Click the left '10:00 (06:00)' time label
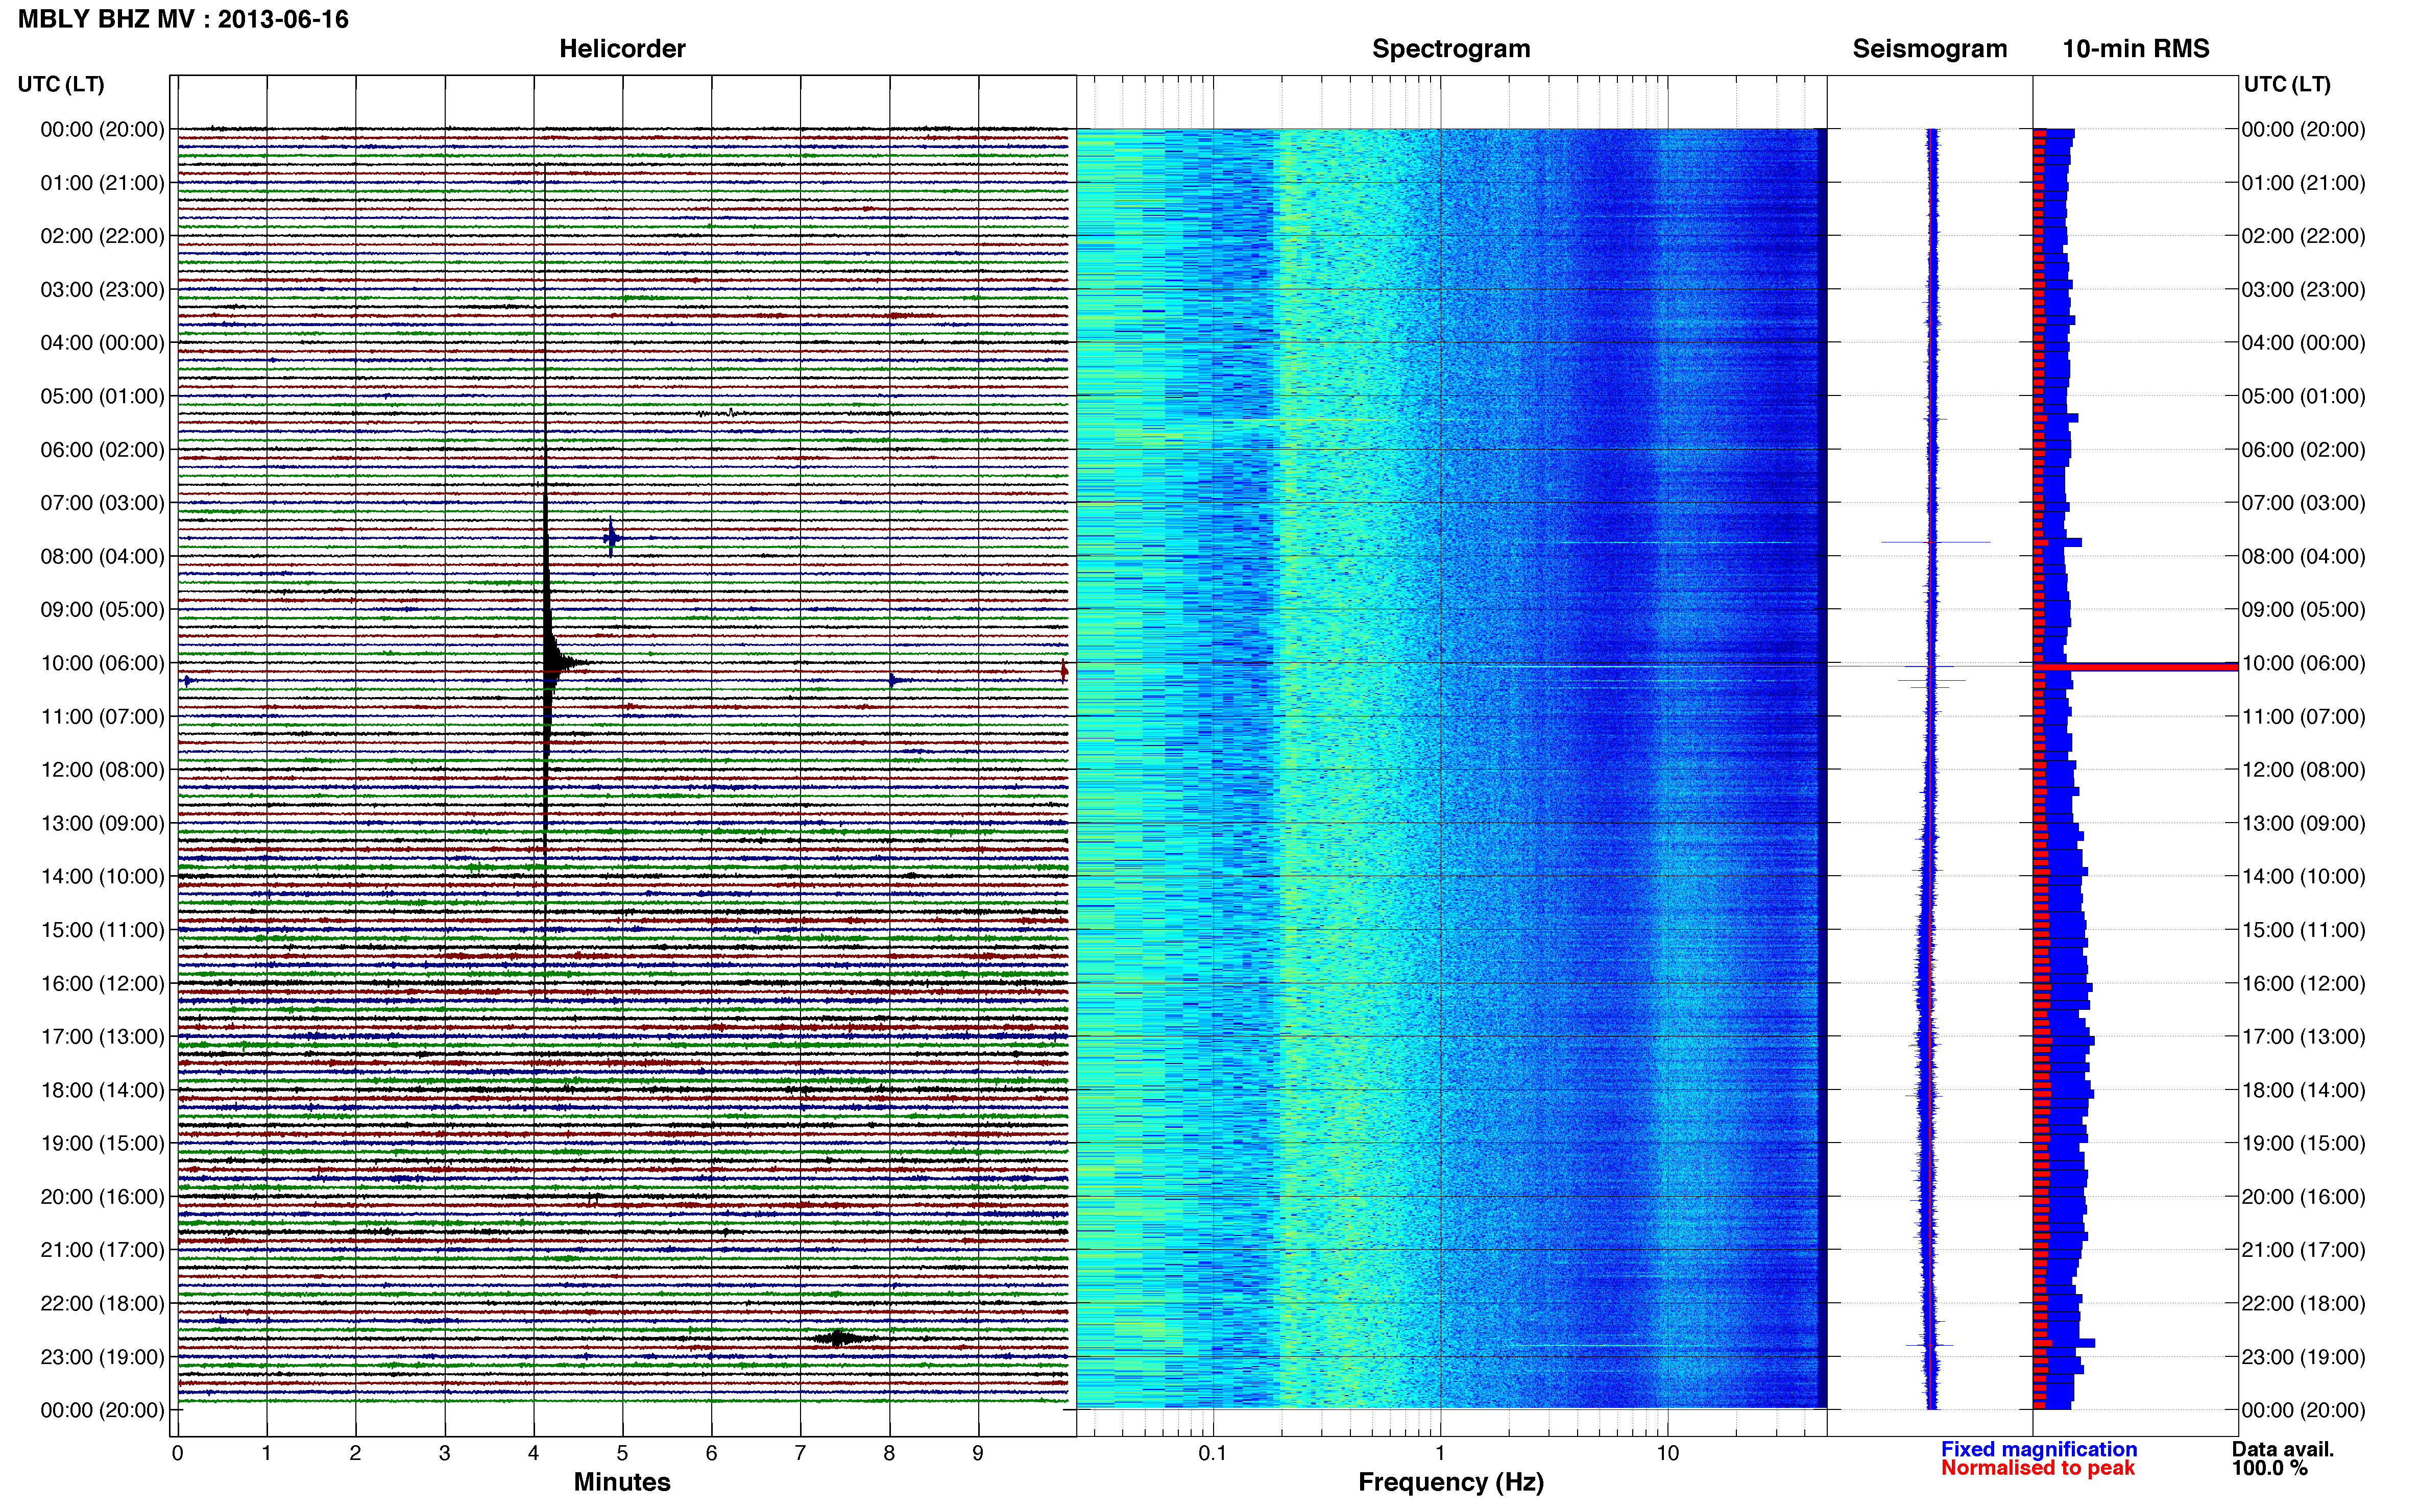Image resolution: width=2420 pixels, height=1512 pixels. coord(102,663)
